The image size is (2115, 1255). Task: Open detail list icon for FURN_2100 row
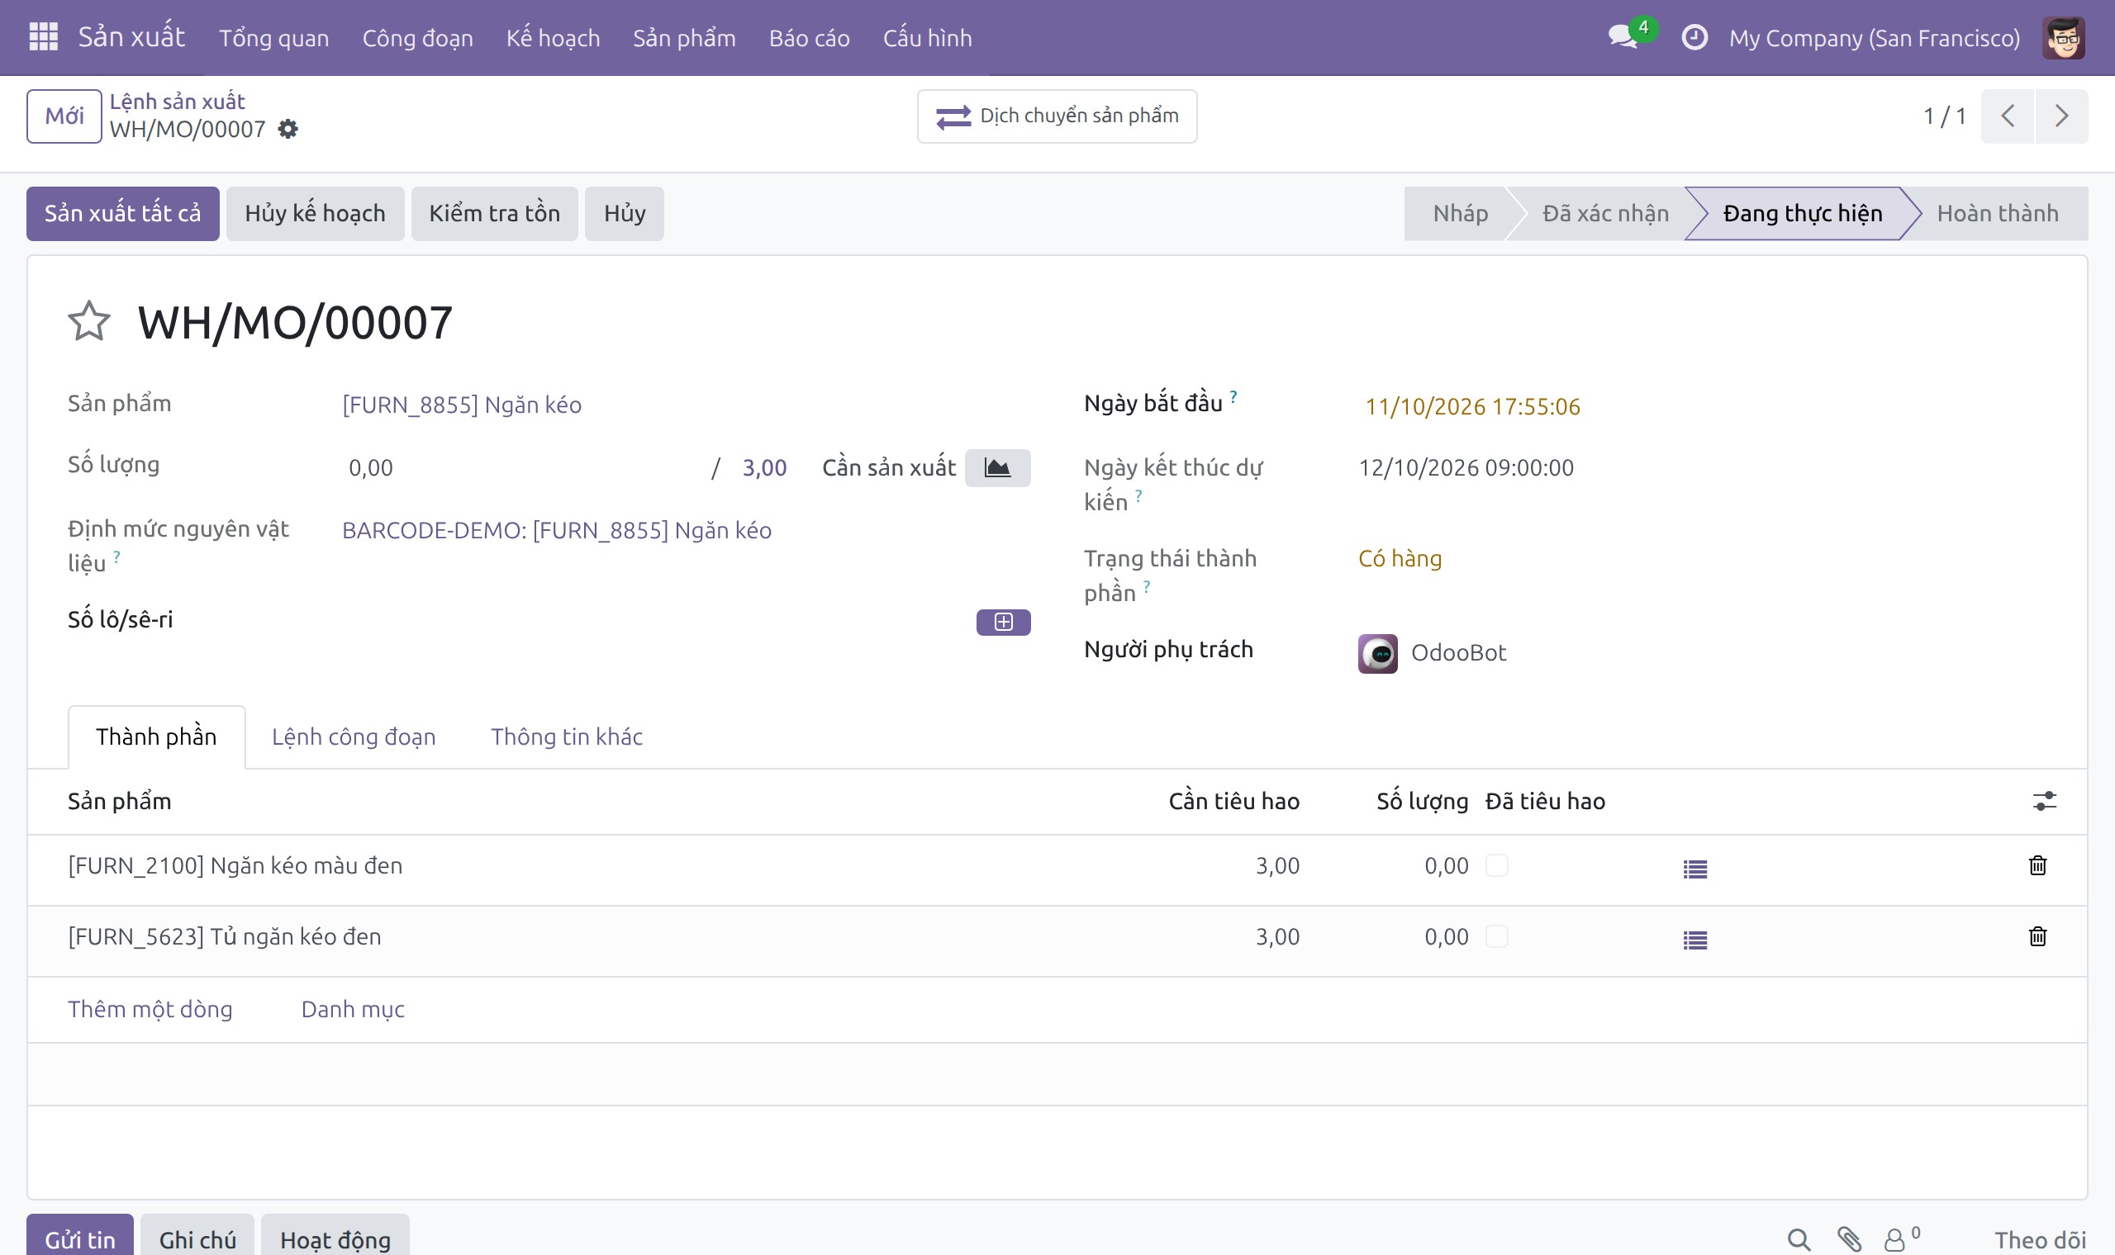[1694, 869]
